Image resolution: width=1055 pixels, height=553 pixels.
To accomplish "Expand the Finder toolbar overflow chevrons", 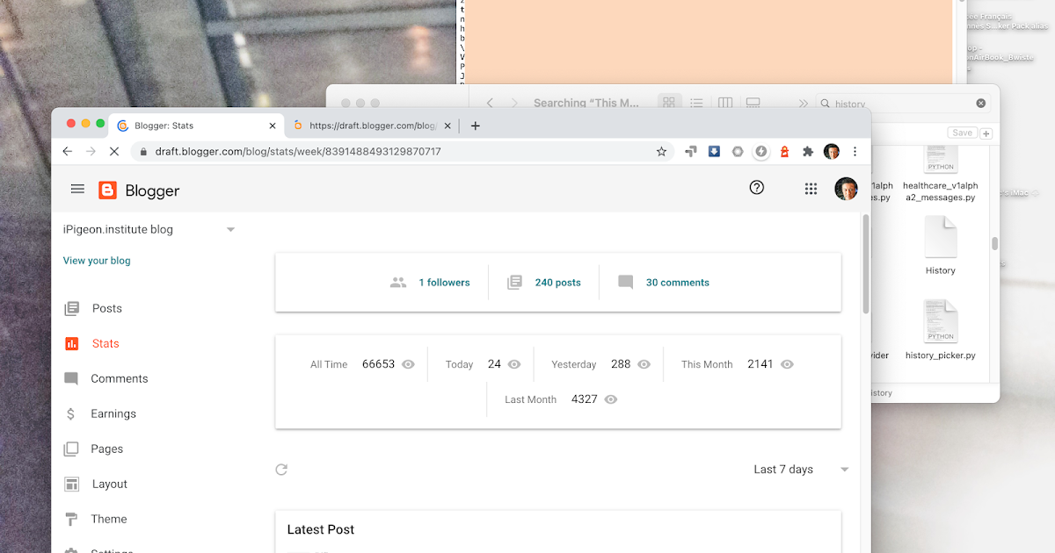I will pyautogui.click(x=803, y=103).
